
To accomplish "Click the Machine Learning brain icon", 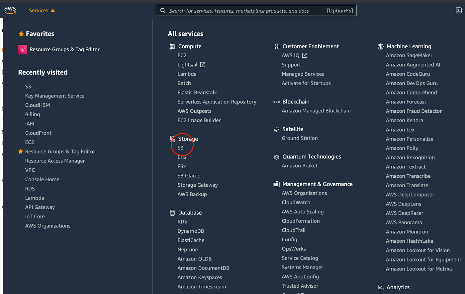I will (381, 46).
